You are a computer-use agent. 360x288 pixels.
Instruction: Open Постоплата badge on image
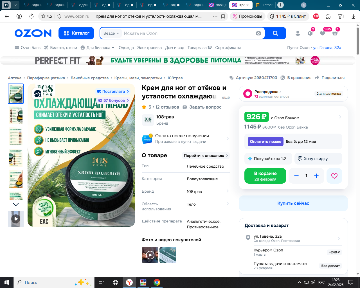[x=113, y=91]
